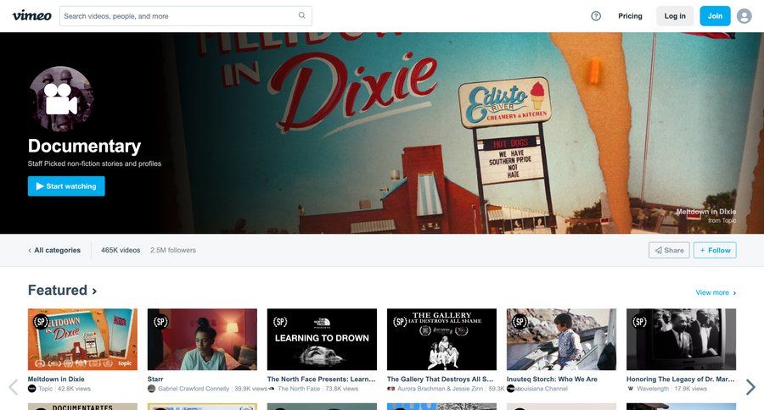
Task: Open the Meltdown in Dixie thumbnail
Action: pos(82,340)
